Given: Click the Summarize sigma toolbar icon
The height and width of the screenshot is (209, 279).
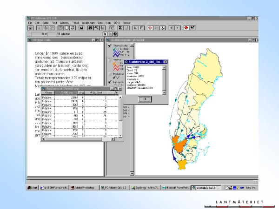Looking at the screenshot, I should tap(120, 28).
